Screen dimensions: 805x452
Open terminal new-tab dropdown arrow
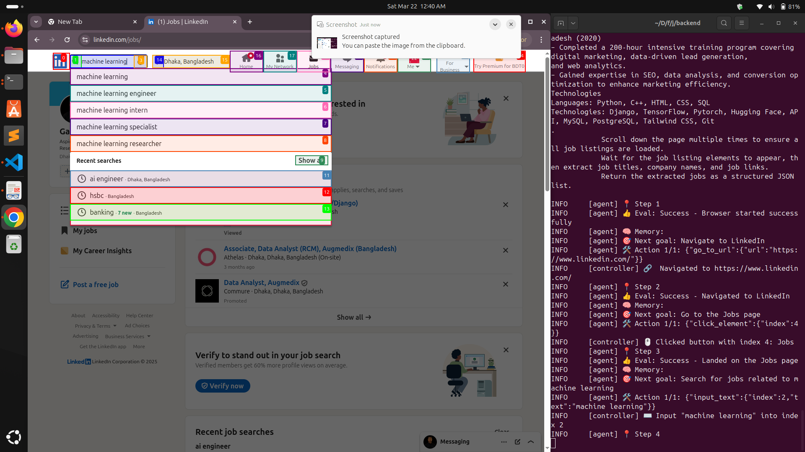point(573,23)
